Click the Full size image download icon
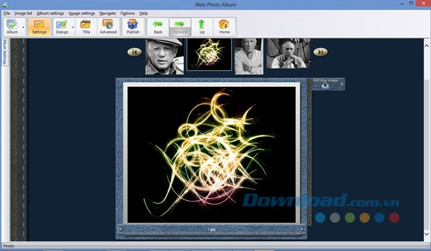The image size is (431, 251). click(x=325, y=86)
